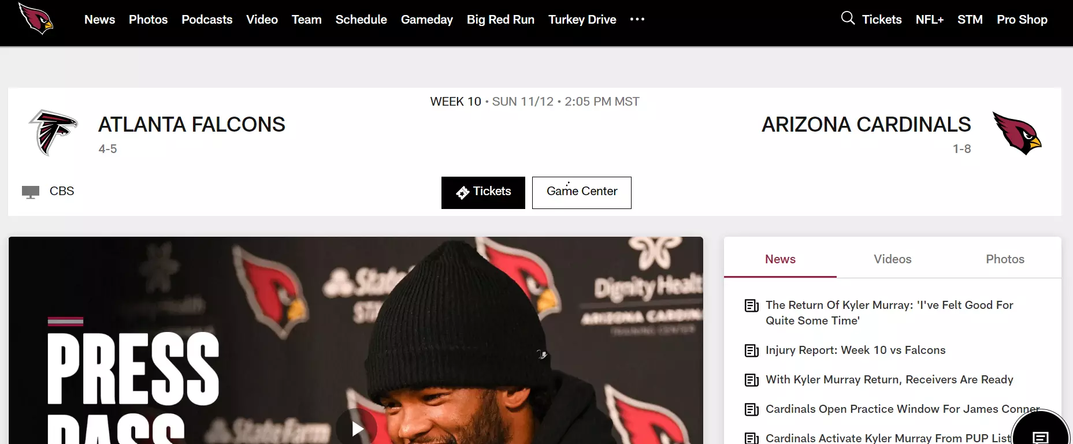
Task: Click the Cardinals logo in header
Action: (x=36, y=18)
